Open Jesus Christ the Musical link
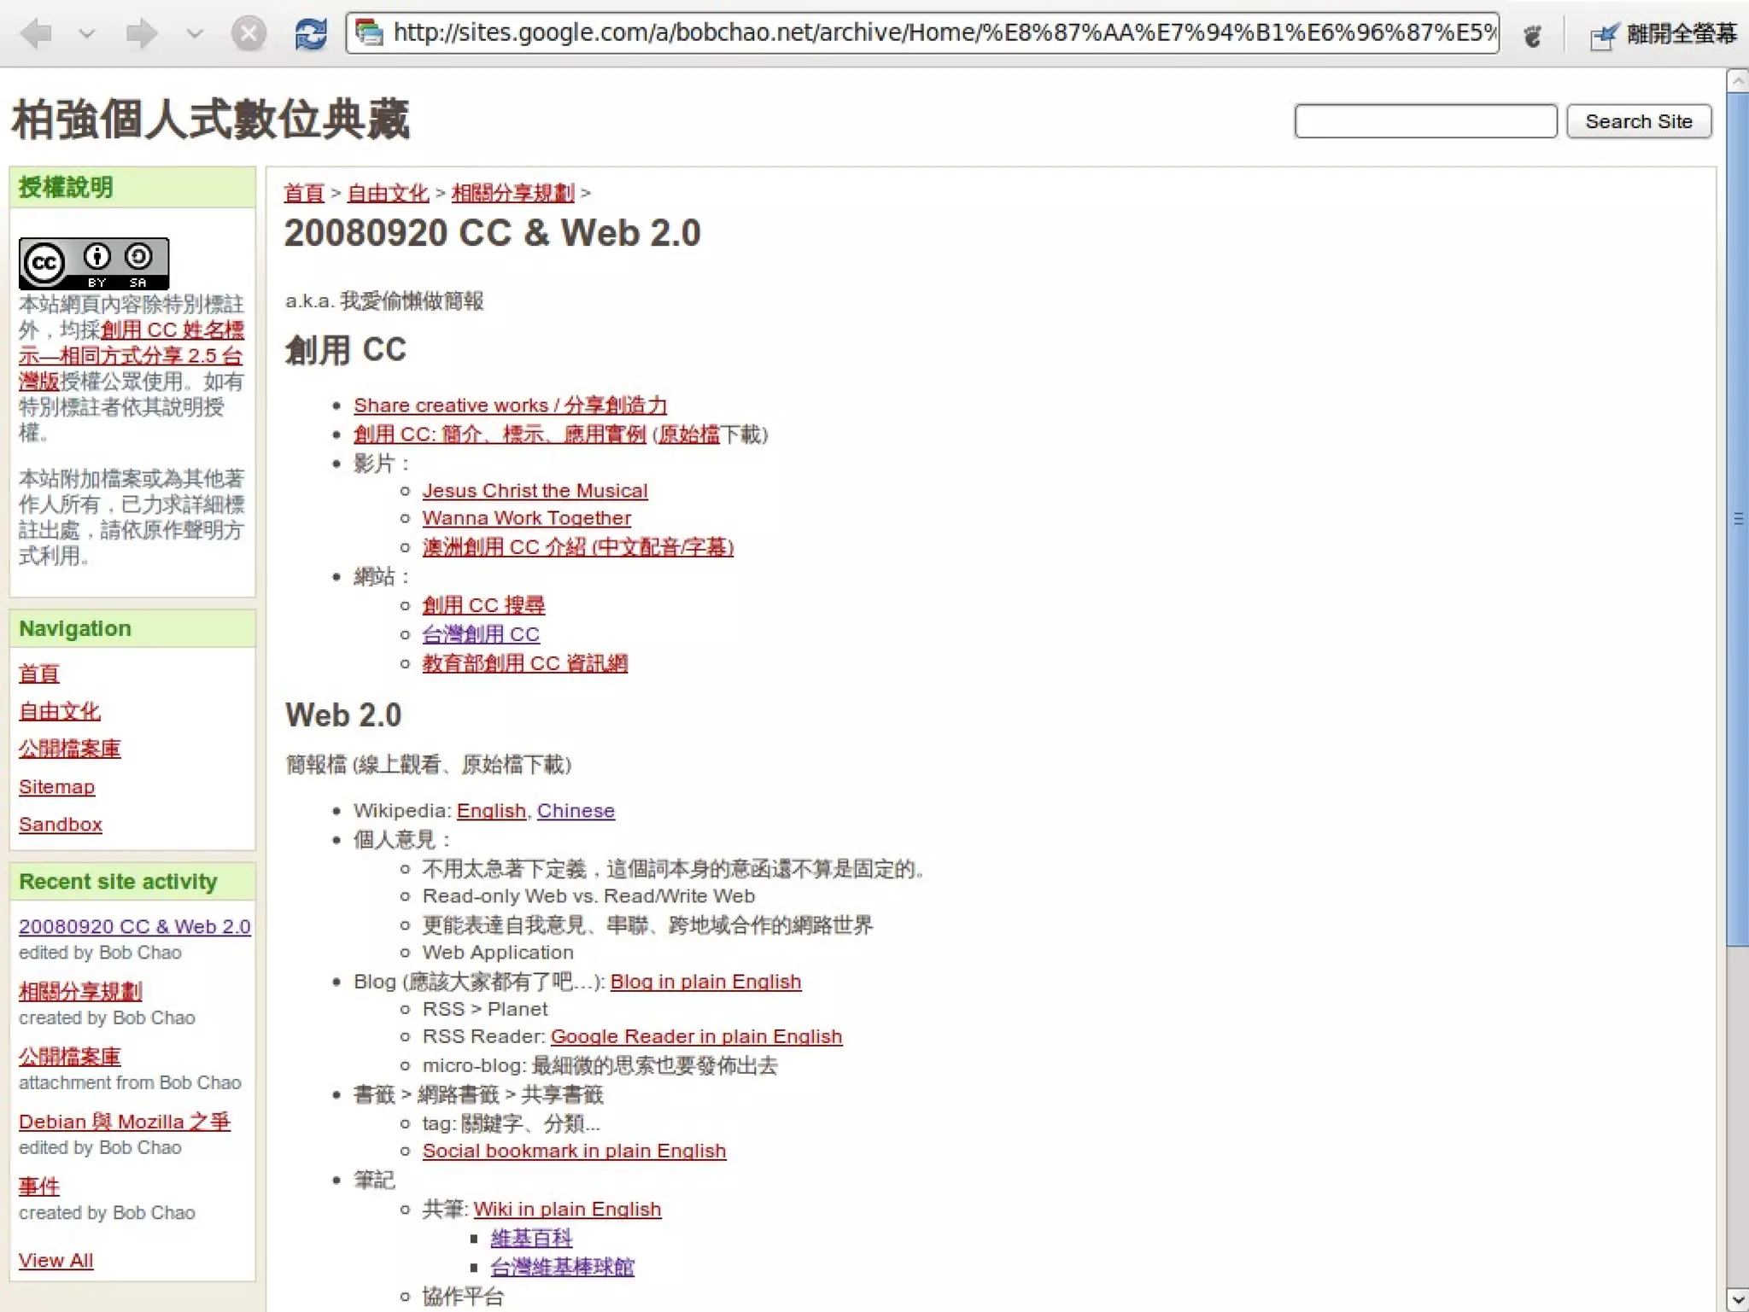The height and width of the screenshot is (1312, 1749). (x=535, y=491)
